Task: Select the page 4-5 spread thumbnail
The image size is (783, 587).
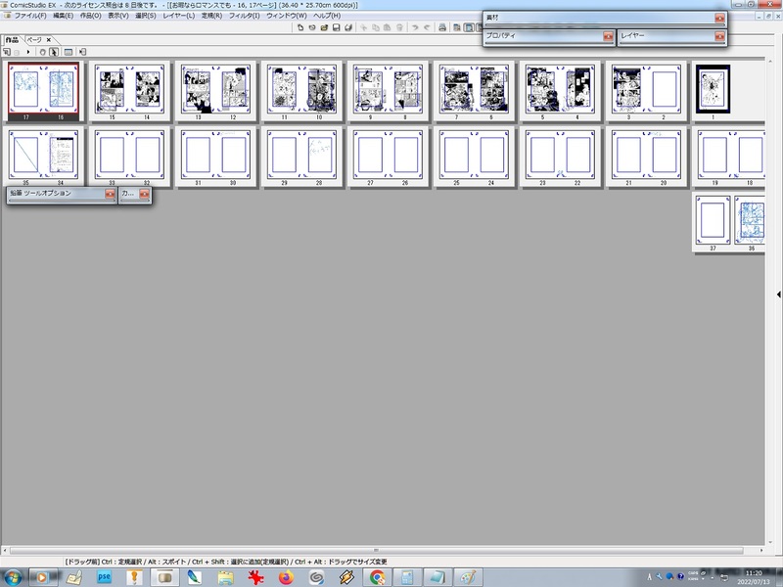Action: coord(560,91)
